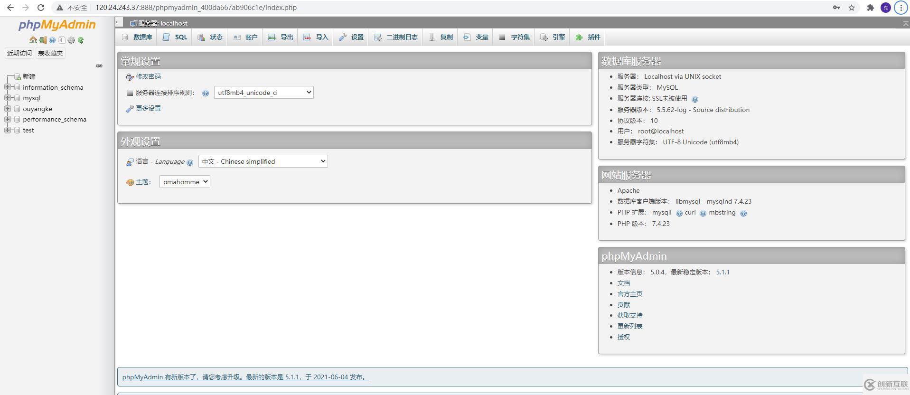The image size is (910, 395).
Task: Open the 复制 tab
Action: [x=440, y=37]
